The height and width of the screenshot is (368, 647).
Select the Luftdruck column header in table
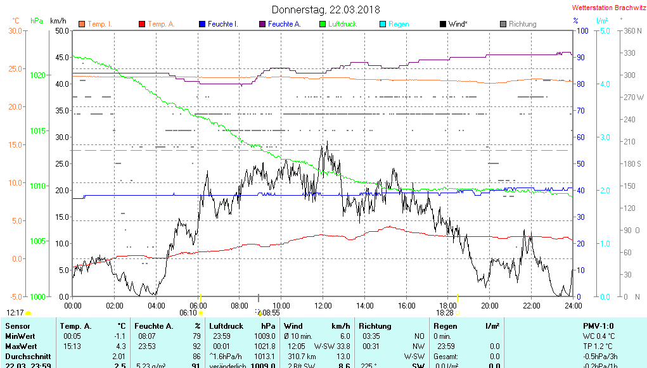pyautogui.click(x=226, y=326)
